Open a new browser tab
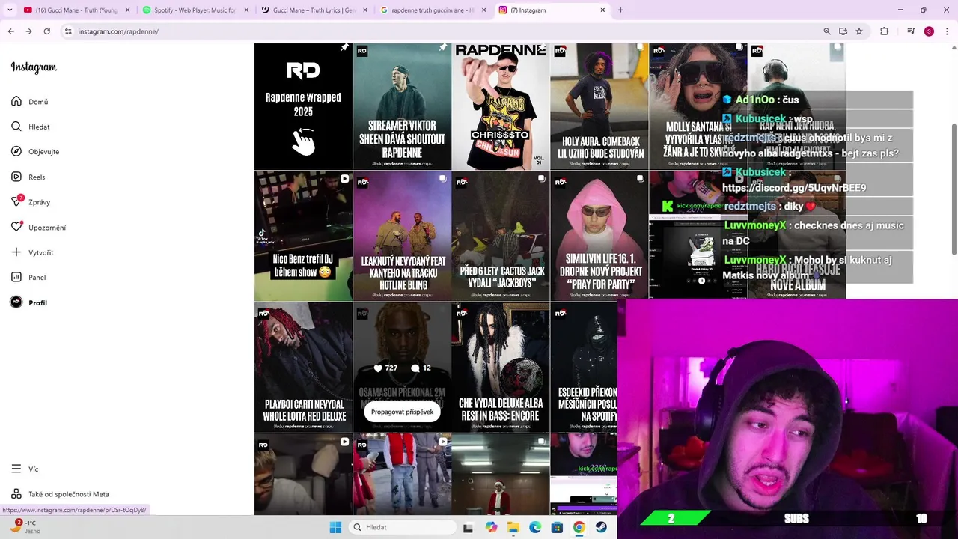This screenshot has height=539, width=958. click(x=620, y=10)
